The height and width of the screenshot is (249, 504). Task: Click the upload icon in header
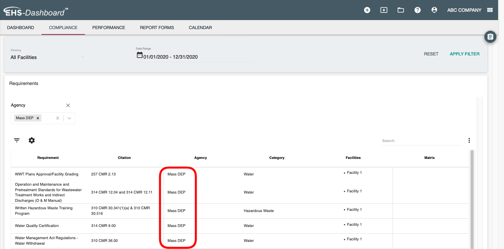(x=384, y=10)
